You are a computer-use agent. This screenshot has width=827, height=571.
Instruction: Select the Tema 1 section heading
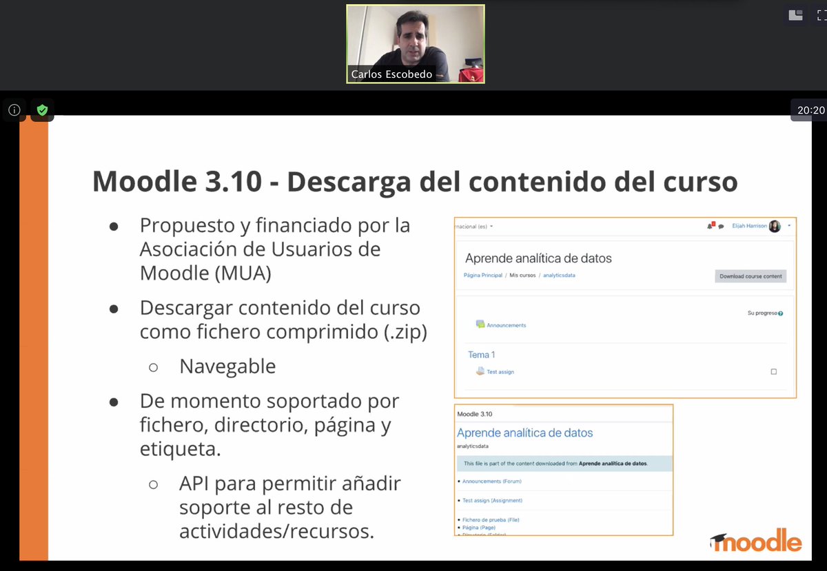click(x=482, y=355)
